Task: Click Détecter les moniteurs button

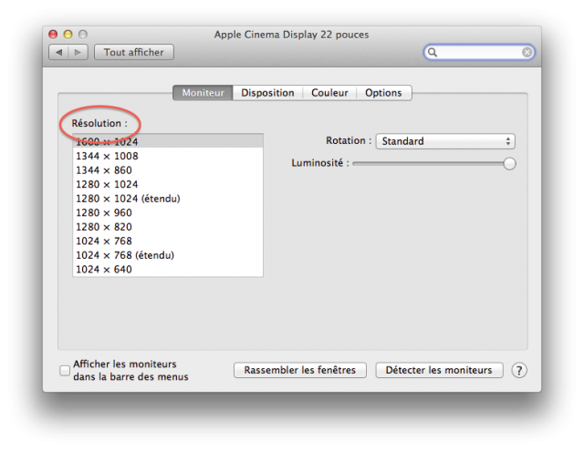Action: tap(439, 370)
